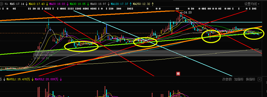Select the MA5:17.14 moving average label

coord(17,4)
